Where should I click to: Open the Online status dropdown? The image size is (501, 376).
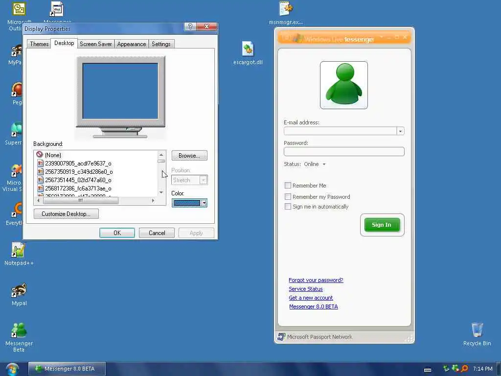[x=315, y=164]
